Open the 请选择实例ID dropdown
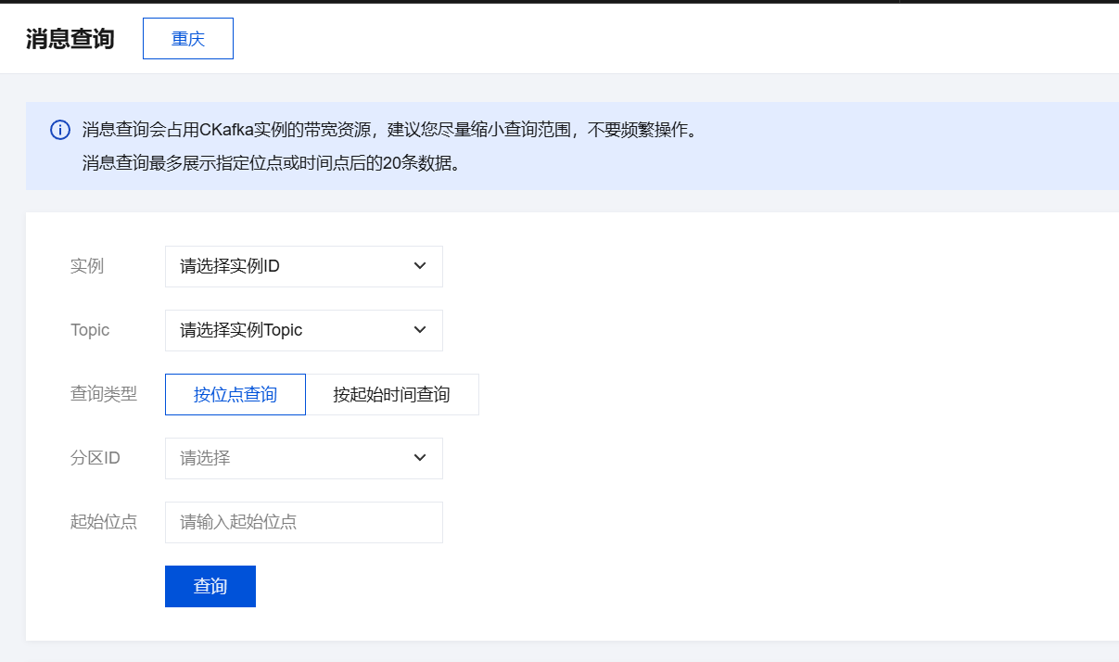 click(x=287, y=266)
